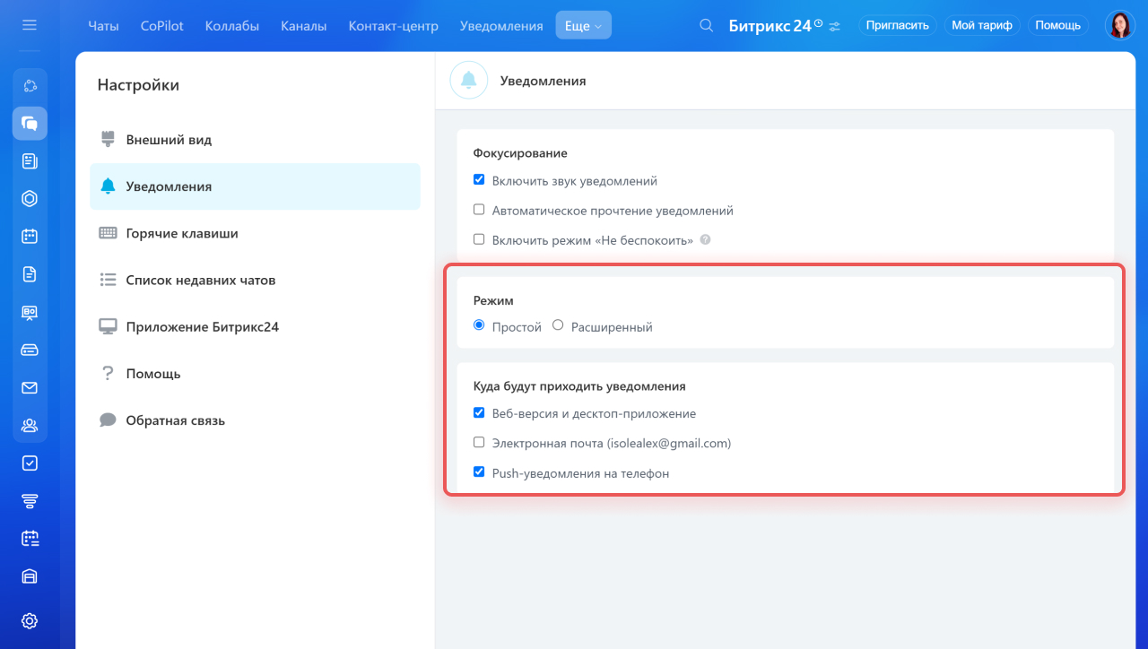Open the drive disk icon in sidebar

(30, 350)
